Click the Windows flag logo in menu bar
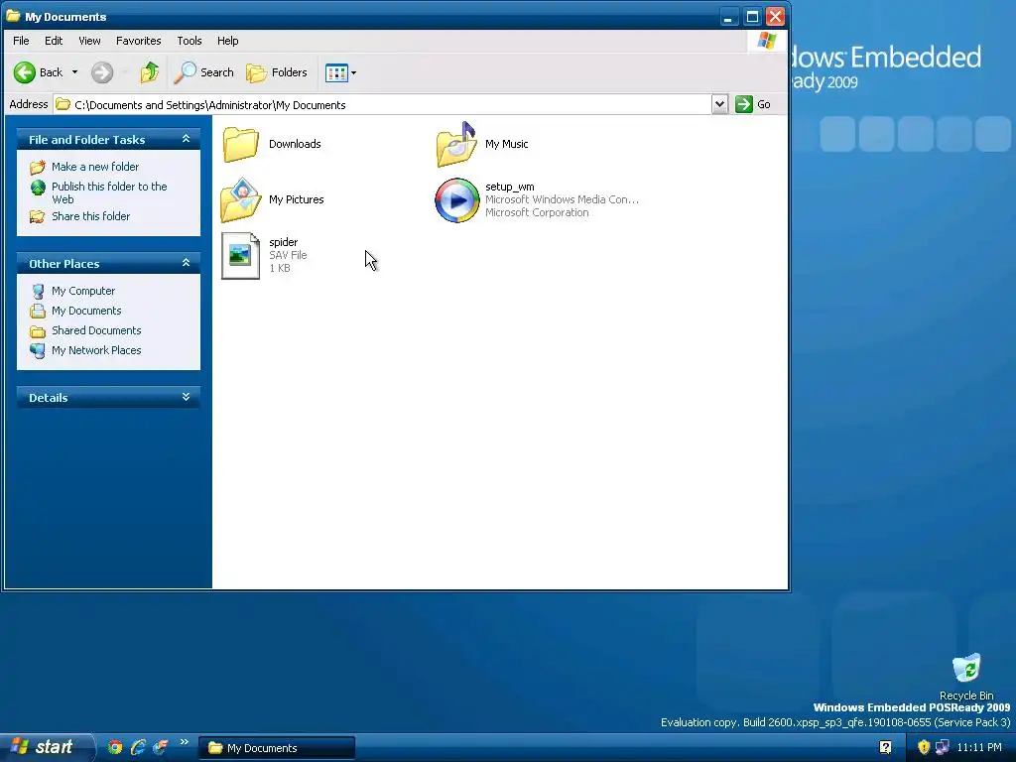Viewport: 1016px width, 762px height. (x=767, y=41)
